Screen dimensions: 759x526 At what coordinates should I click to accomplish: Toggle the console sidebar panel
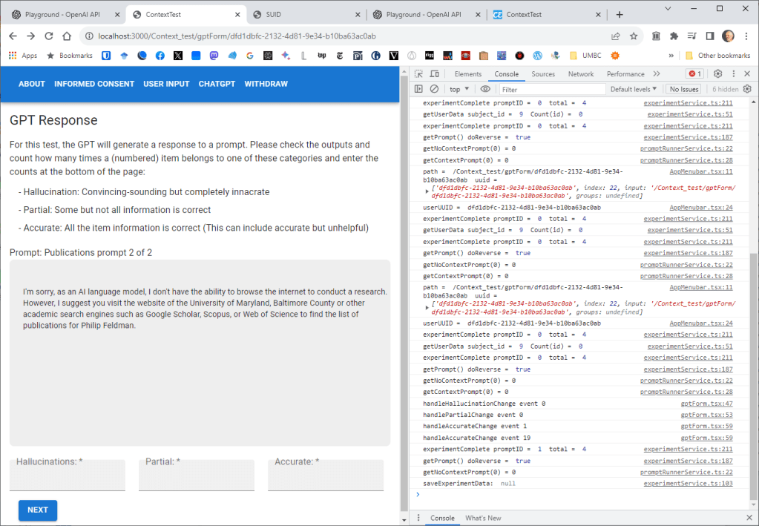(418, 89)
